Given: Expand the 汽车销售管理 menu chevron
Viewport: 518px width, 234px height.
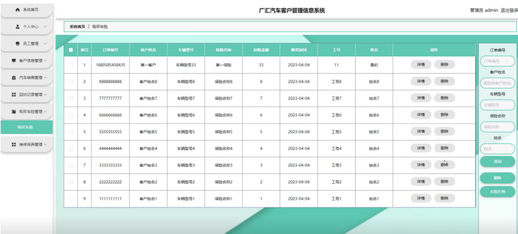Looking at the screenshot, I should [x=45, y=78].
